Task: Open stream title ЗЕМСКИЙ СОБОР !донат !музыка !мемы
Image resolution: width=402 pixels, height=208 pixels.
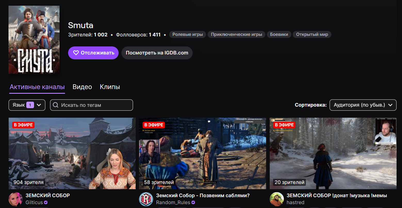Action: (x=337, y=195)
